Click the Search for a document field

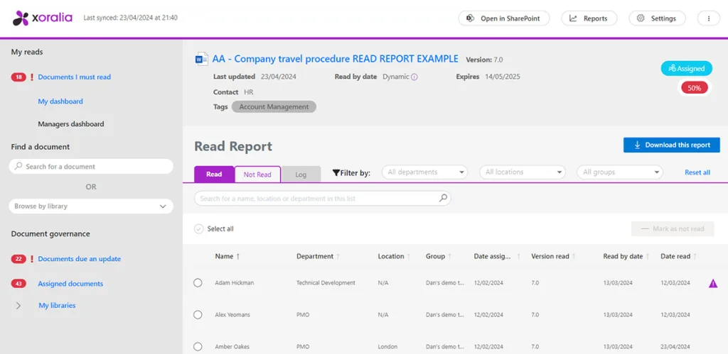(x=91, y=167)
